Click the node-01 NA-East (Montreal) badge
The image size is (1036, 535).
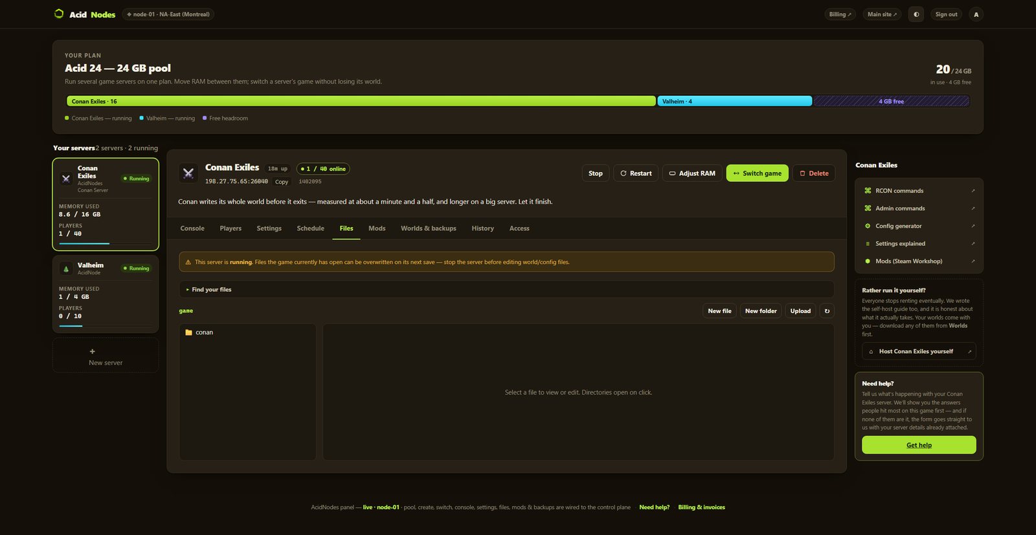click(168, 14)
